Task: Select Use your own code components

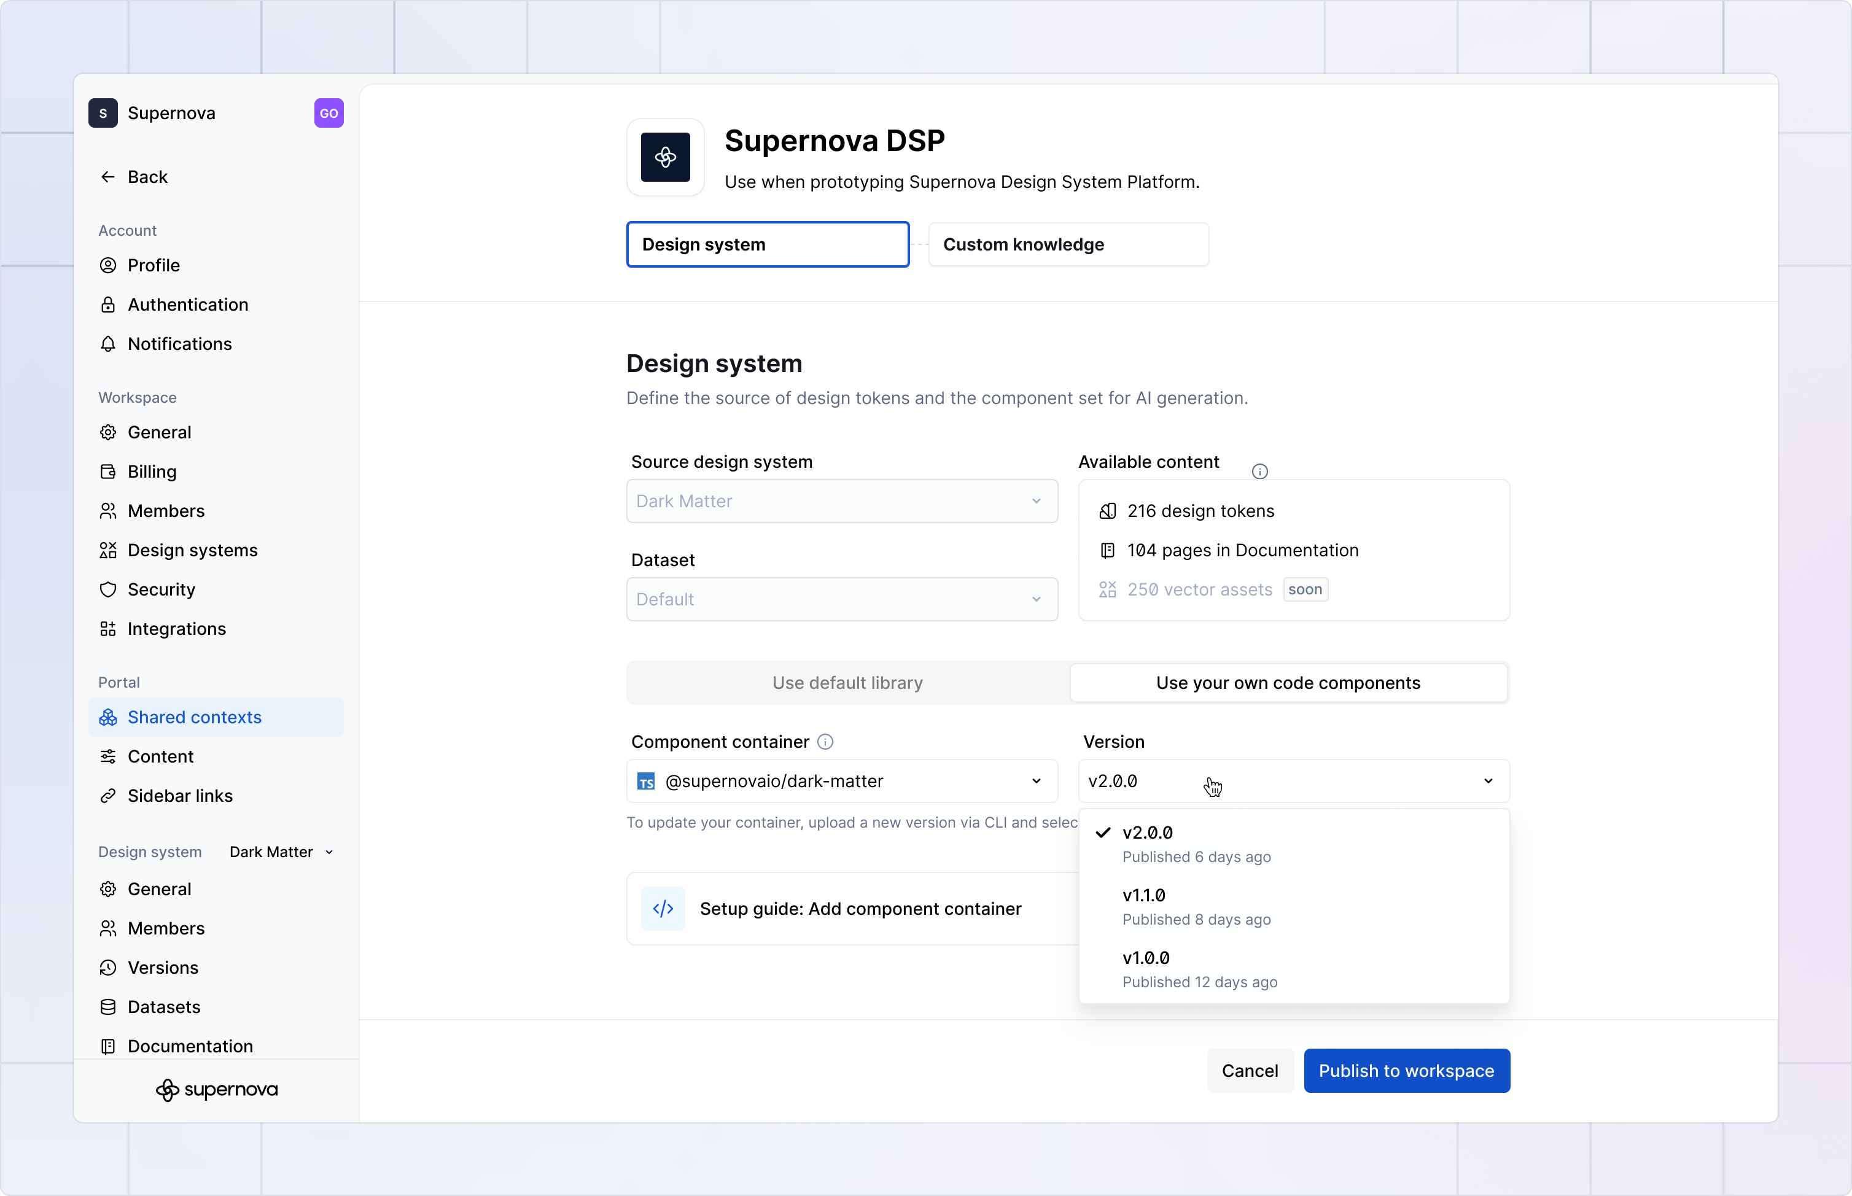Action: 1288,683
